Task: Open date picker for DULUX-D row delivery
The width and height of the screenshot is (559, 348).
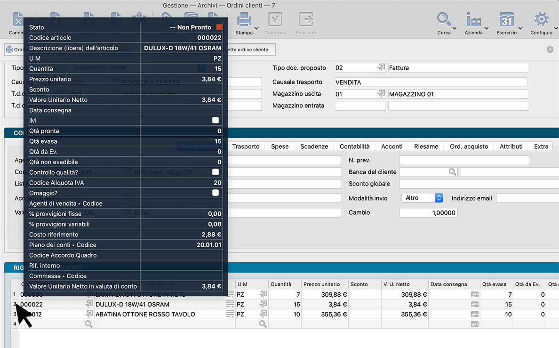Action: [x=474, y=305]
